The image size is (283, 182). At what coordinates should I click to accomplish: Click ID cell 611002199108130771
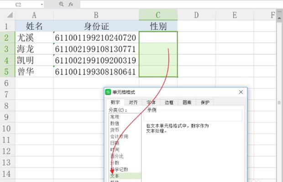tap(96, 49)
